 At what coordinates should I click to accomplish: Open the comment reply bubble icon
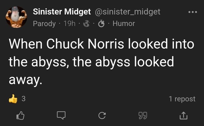pos(61,116)
